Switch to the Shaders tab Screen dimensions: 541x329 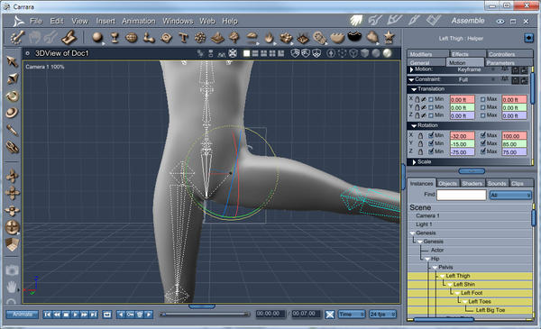point(472,184)
